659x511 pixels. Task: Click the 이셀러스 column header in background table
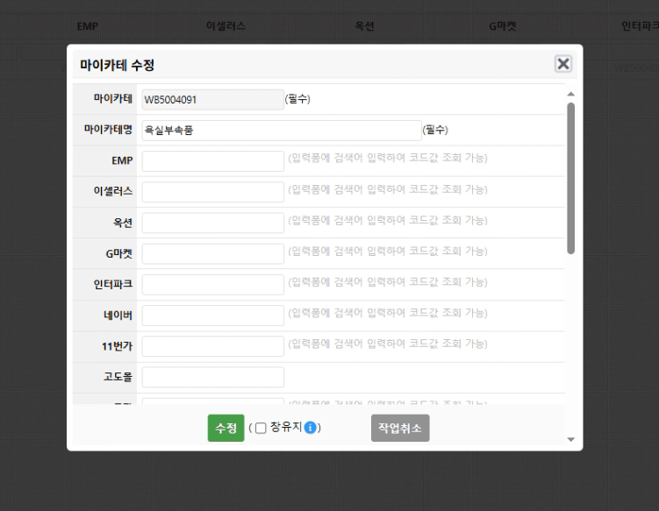[x=226, y=26]
